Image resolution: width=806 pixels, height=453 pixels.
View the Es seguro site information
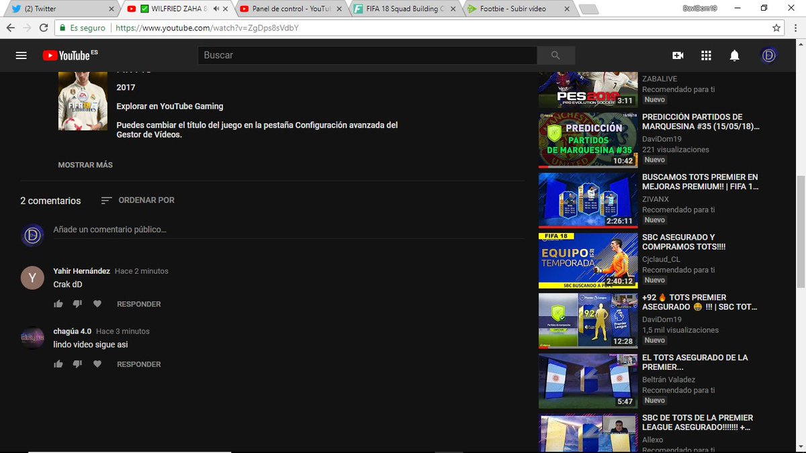pyautogui.click(x=82, y=28)
